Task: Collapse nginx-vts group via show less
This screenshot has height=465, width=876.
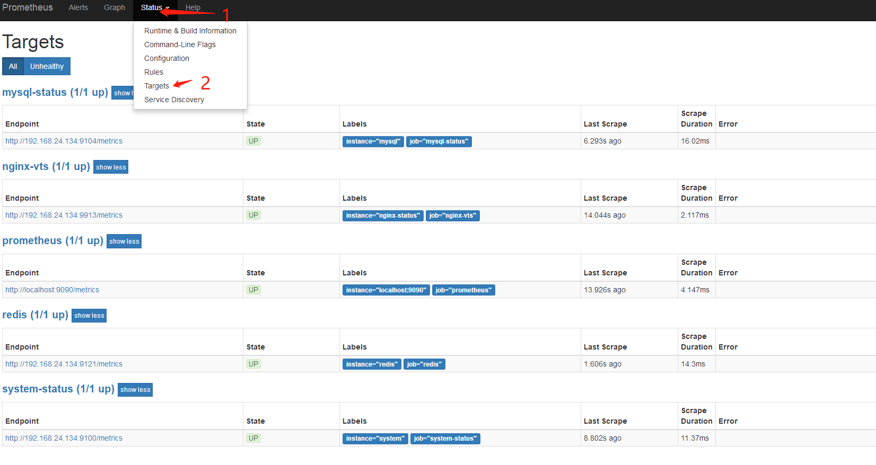Action: pos(111,167)
